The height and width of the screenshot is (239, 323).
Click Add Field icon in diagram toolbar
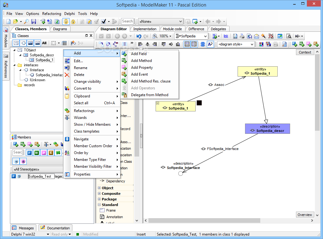[x=294, y=44]
